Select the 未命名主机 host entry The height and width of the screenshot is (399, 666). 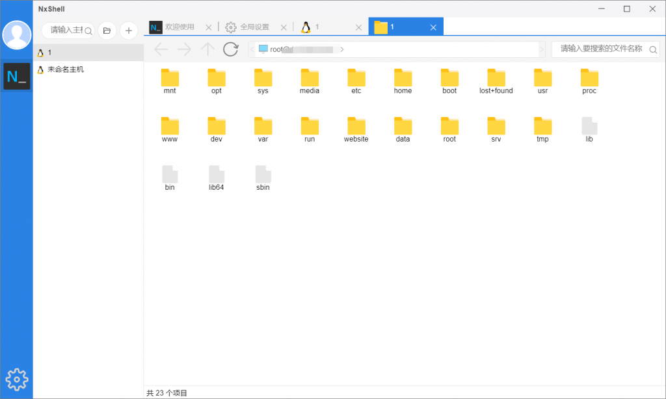click(88, 70)
